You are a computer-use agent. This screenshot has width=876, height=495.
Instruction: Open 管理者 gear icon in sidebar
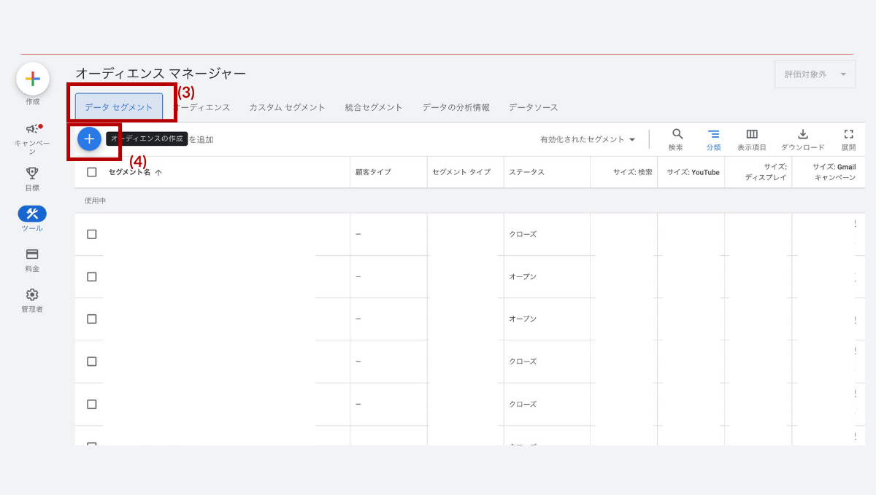[x=32, y=295]
